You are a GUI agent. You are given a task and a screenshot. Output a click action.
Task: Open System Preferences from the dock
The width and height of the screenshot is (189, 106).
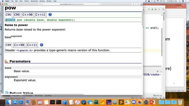pyautogui.click(x=146, y=102)
